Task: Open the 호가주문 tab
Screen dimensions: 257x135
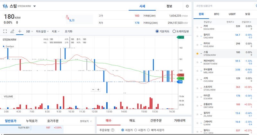Action: click(53, 121)
